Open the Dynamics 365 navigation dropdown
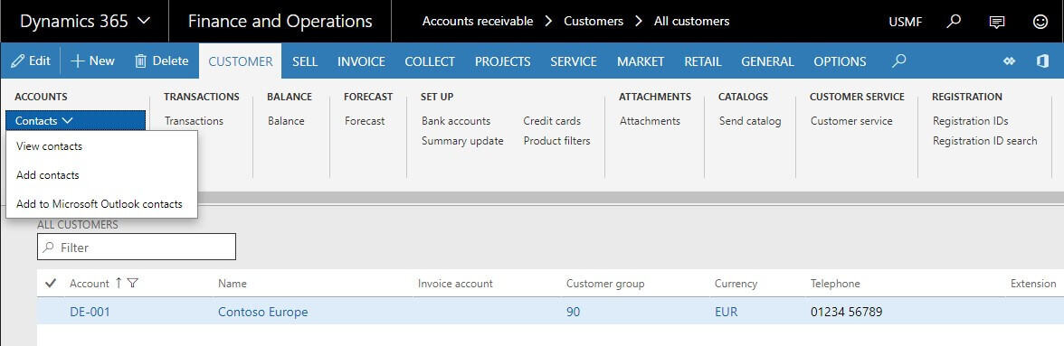 [84, 21]
